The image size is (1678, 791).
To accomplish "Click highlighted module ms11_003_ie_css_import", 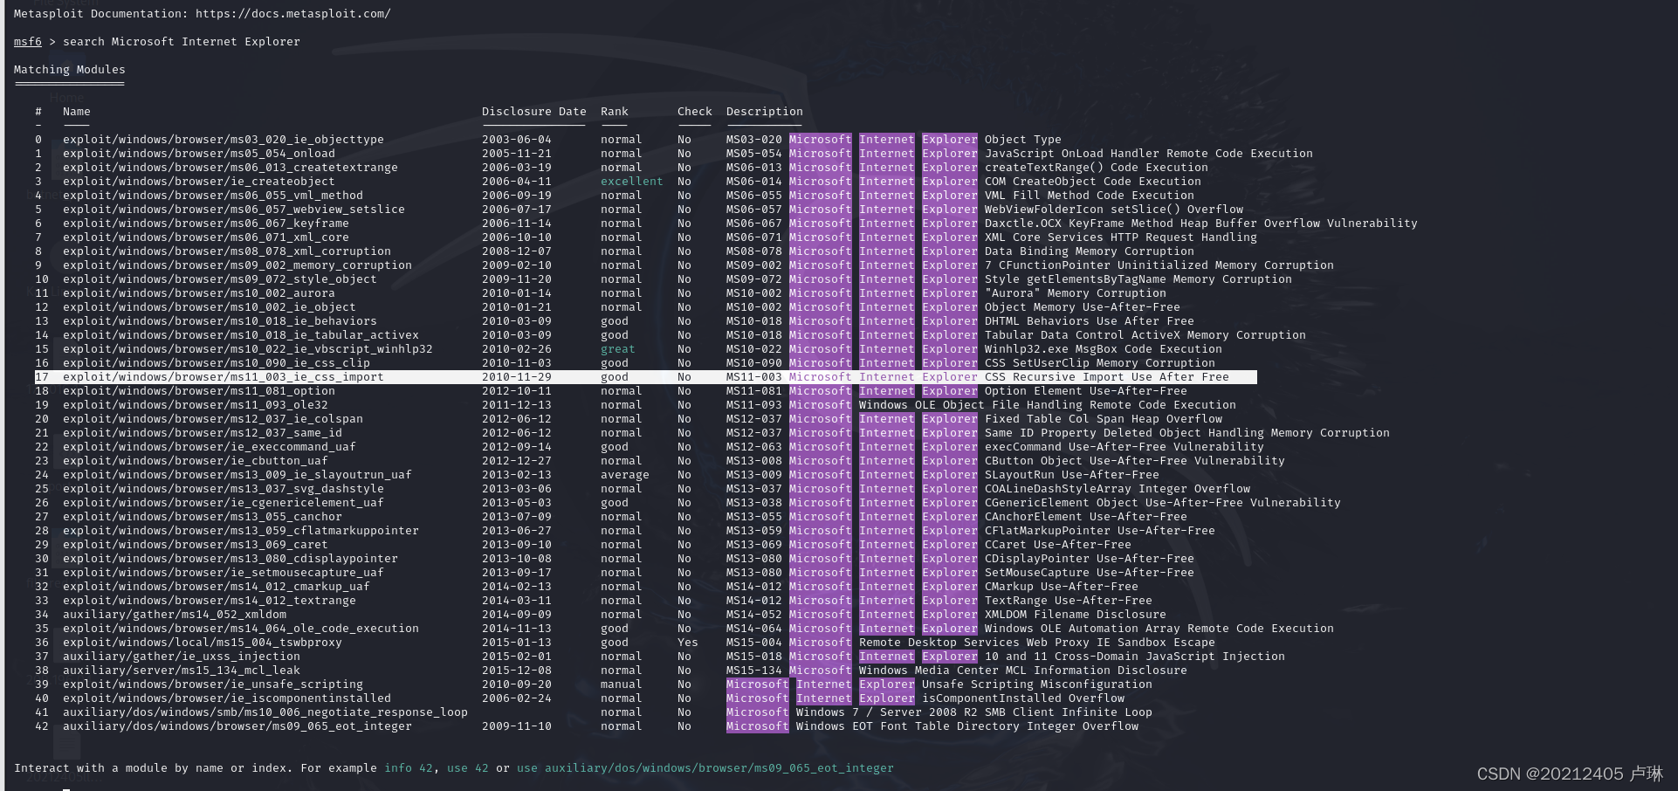I will pos(224,377).
